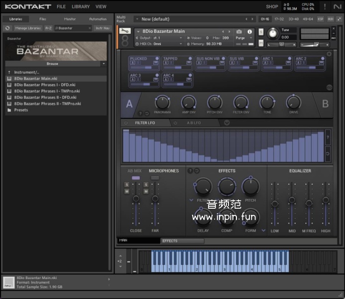Image resolution: width=345 pixels, height=299 pixels.
Task: Toggle the Filter LFO power button
Action: [126, 123]
